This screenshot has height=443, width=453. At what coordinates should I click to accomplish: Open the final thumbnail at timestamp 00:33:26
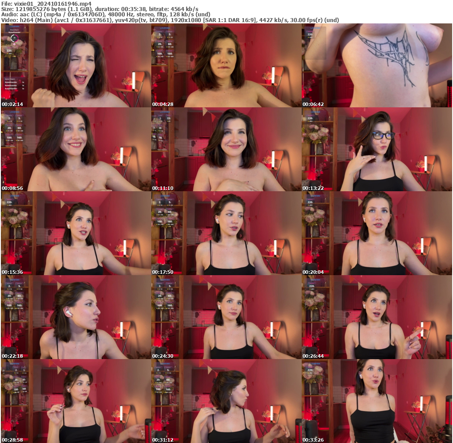tap(376, 401)
